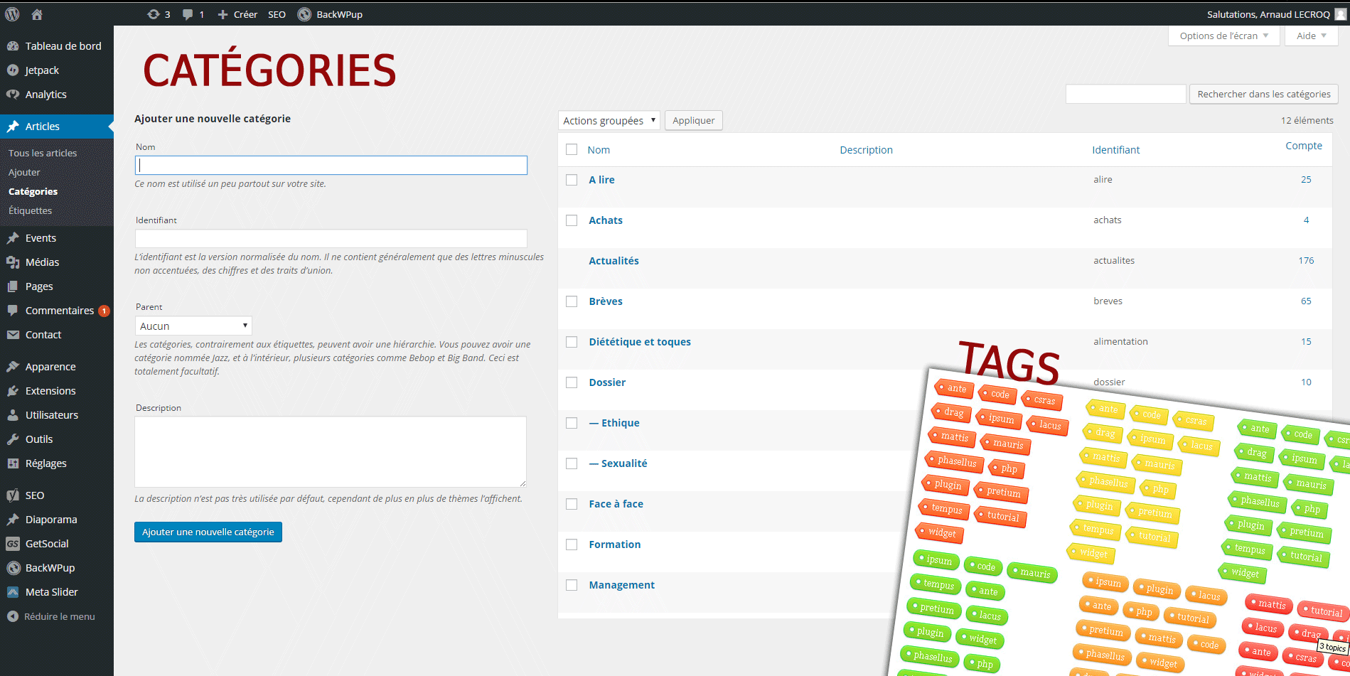Select all categories with the header checkbox
1350x676 pixels.
point(572,149)
